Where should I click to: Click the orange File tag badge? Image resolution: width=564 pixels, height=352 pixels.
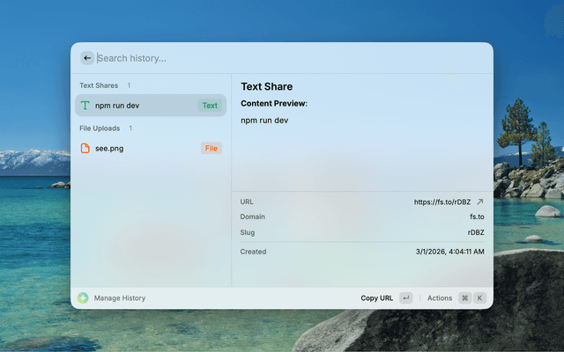click(211, 148)
